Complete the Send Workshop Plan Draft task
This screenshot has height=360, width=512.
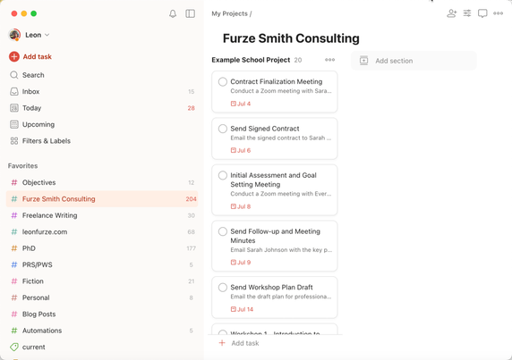click(223, 288)
